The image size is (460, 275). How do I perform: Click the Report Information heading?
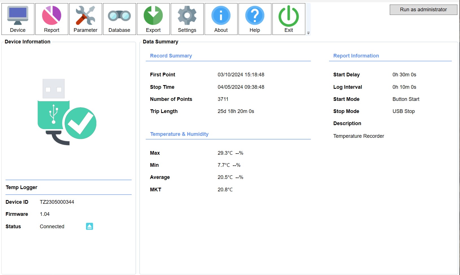pyautogui.click(x=356, y=56)
